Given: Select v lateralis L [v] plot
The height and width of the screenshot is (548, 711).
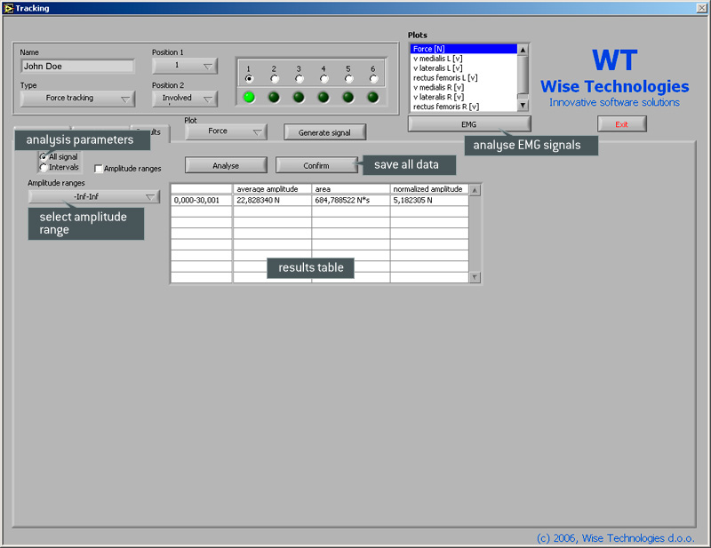Looking at the screenshot, I should (463, 68).
